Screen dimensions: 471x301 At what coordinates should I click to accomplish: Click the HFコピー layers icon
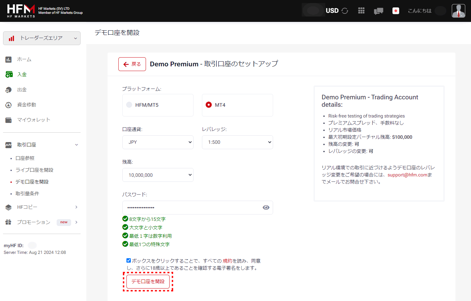click(8, 207)
